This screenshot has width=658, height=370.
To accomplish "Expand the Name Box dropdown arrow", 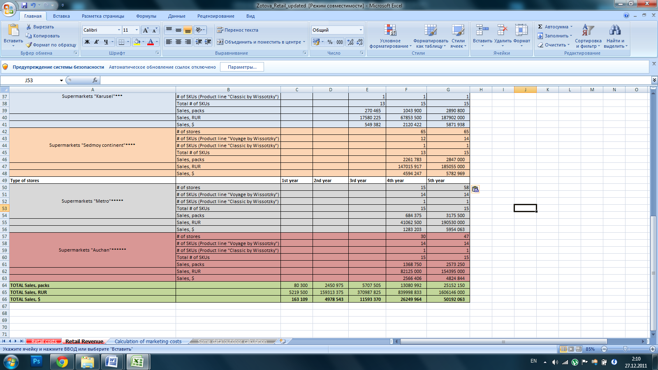I will pos(61,81).
